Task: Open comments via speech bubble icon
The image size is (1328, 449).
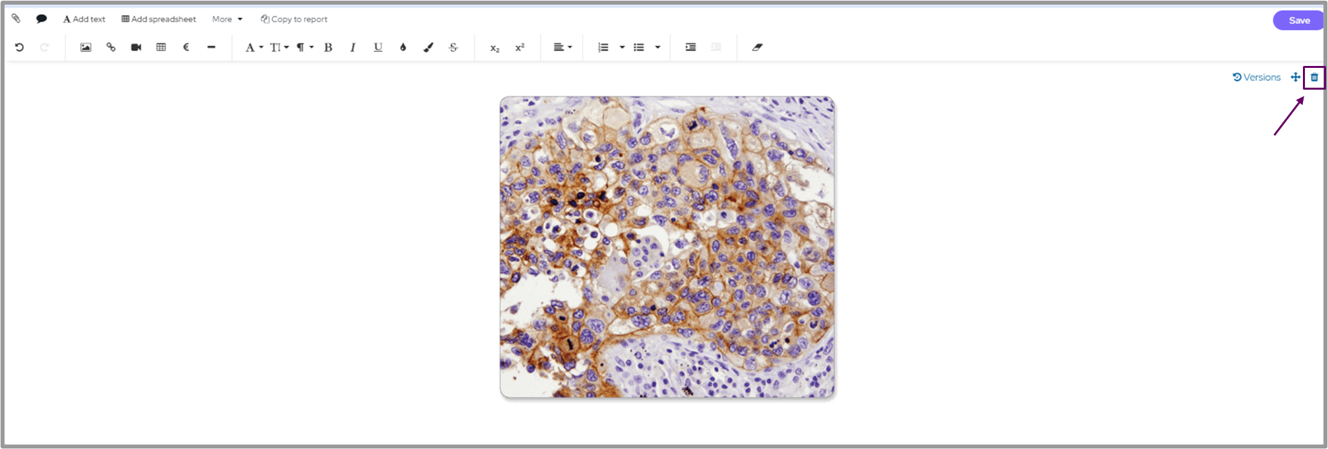Action: pos(41,18)
